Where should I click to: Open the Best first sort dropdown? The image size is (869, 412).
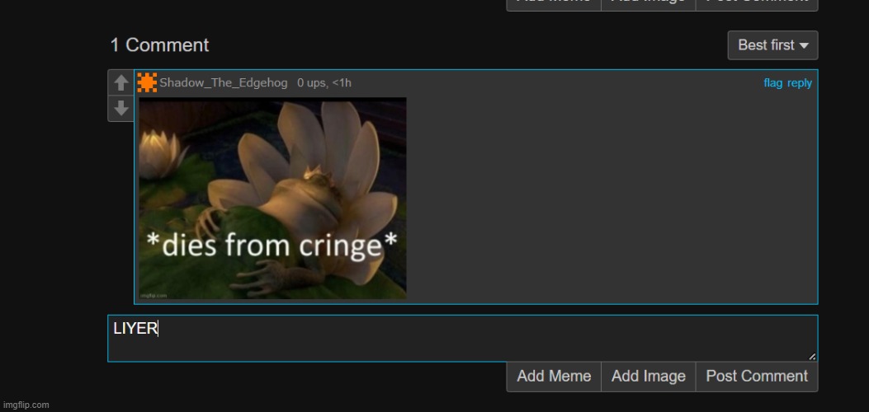coord(772,45)
